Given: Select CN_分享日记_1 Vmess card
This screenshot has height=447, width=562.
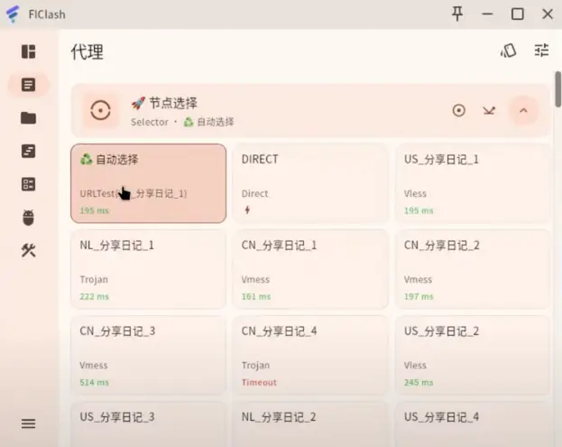Looking at the screenshot, I should pyautogui.click(x=310, y=269).
